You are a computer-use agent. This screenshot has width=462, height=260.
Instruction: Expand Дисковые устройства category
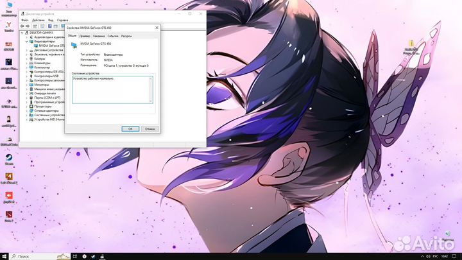26,50
